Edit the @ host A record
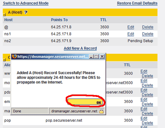This screenshot has width=165, height=128. pos(131,27)
